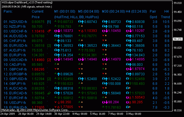This screenshot has height=117, width=184.
Task: Select the red [2] marker in USDCAD row
Action: [x=49, y=60]
